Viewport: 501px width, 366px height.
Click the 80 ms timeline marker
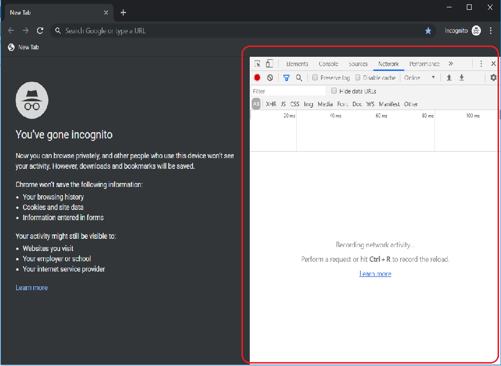click(428, 116)
